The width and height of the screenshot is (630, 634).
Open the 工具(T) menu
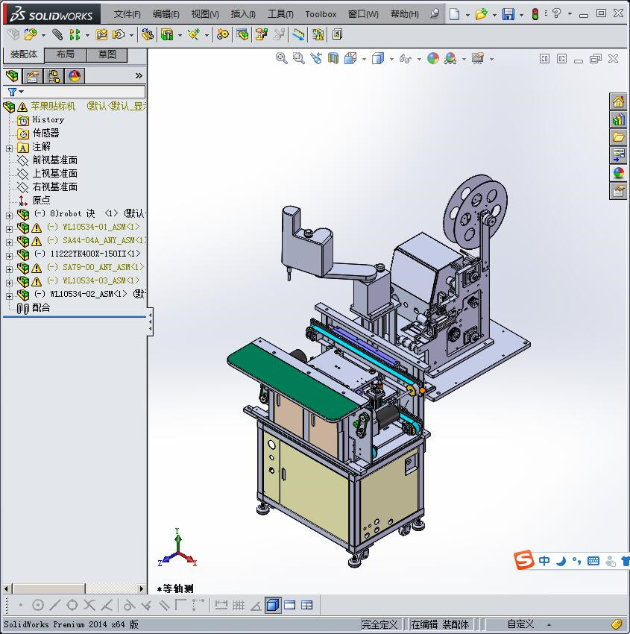coord(280,14)
